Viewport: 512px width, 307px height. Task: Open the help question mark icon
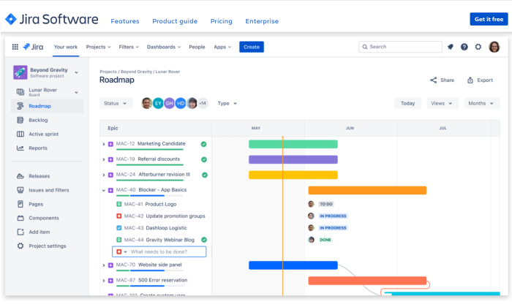coord(464,47)
